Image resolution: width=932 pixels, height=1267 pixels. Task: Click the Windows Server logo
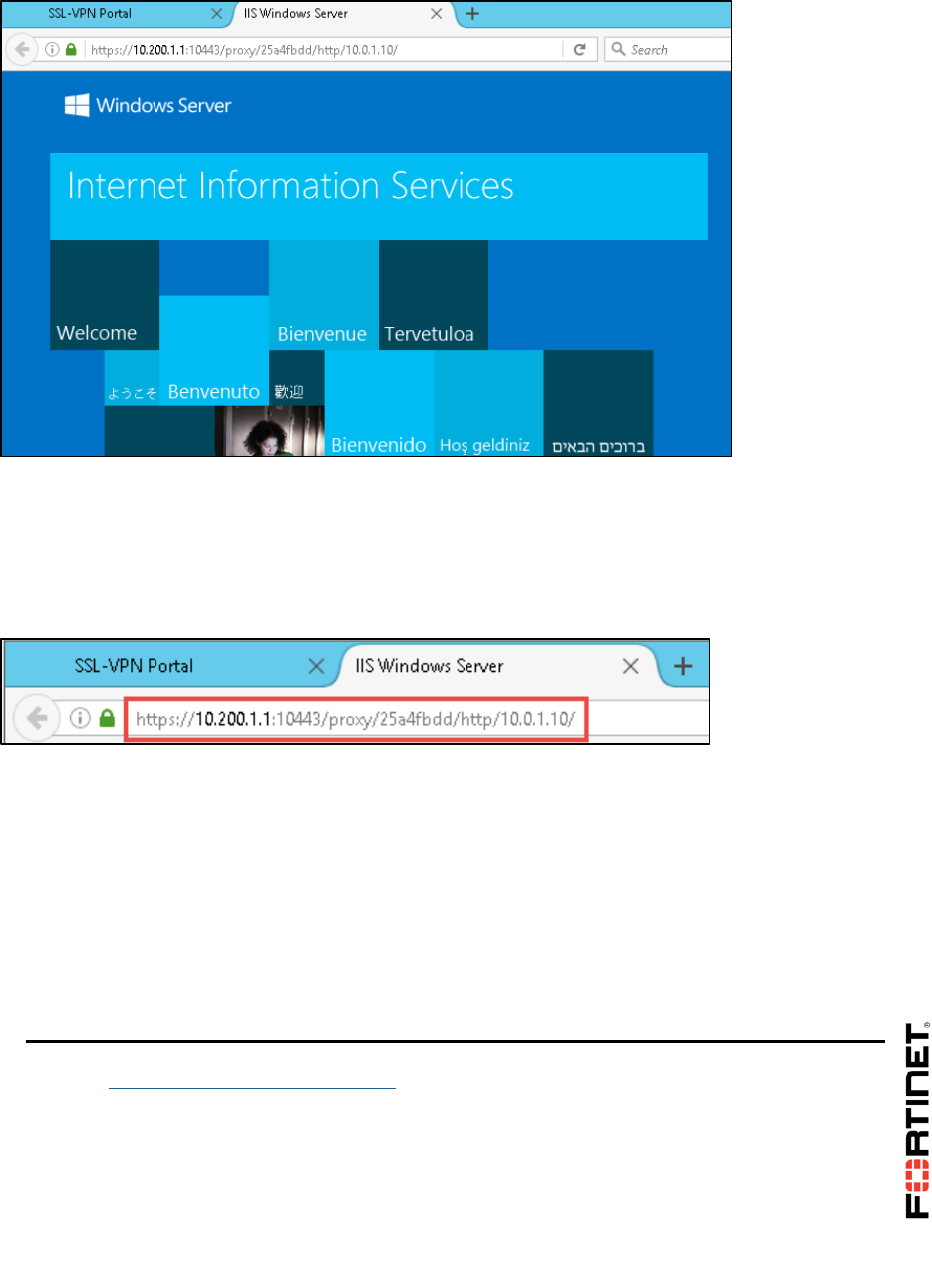pos(148,105)
